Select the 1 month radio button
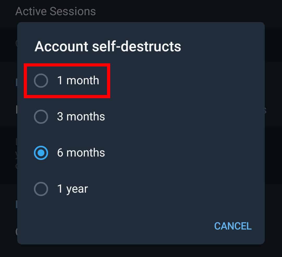 pyautogui.click(x=41, y=81)
